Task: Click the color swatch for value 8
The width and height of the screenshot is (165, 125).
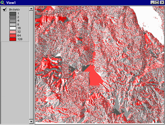Action: point(13,25)
